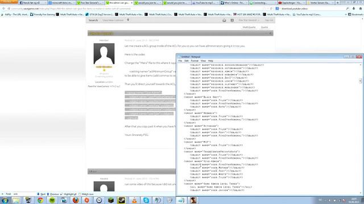Go back with the browser back arrow

point(3,8)
